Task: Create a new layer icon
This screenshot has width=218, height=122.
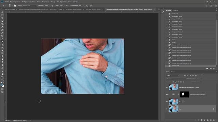Action: coord(211,120)
